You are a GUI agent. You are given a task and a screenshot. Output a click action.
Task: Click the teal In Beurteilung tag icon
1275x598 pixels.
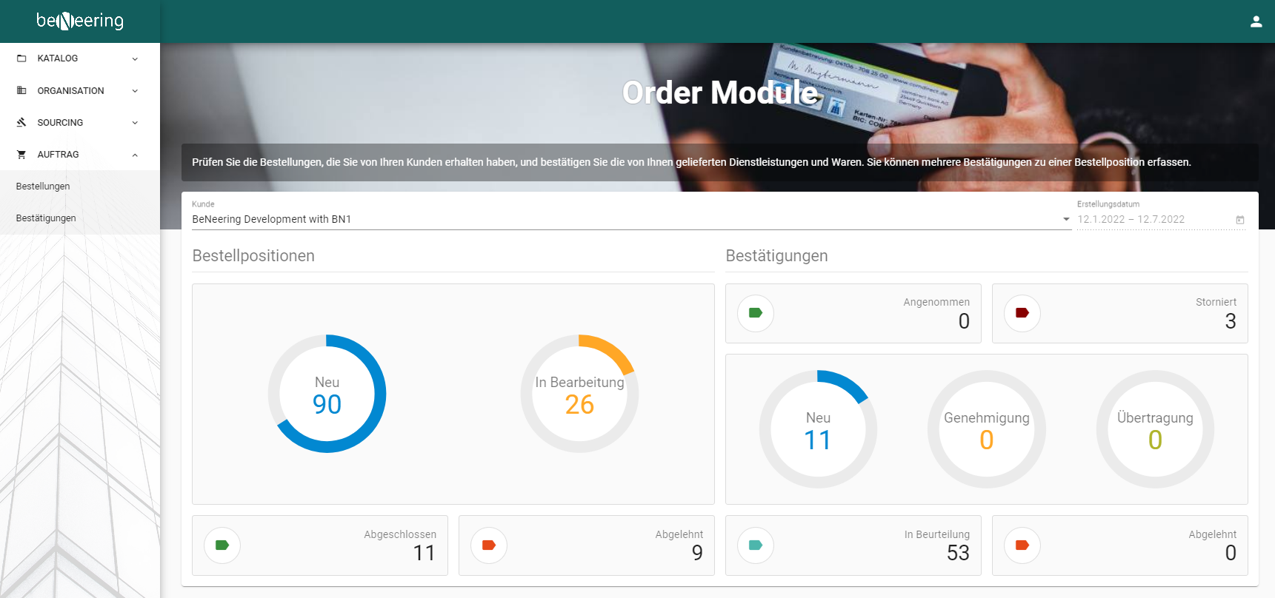point(756,545)
